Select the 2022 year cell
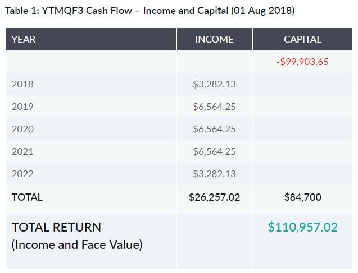Image resolution: width=358 pixels, height=273 pixels. (22, 174)
